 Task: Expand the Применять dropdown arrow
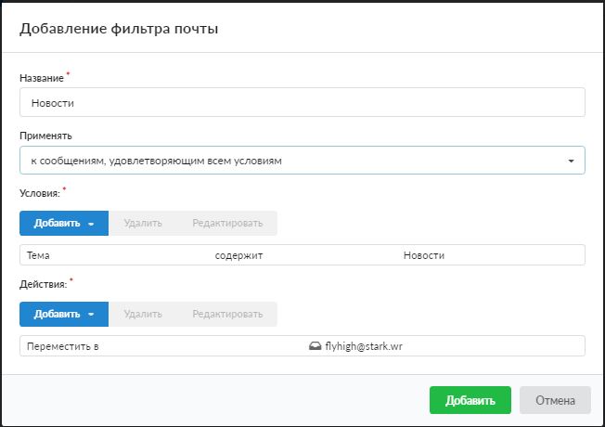point(572,162)
